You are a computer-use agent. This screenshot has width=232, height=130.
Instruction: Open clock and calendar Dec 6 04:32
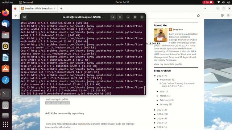pyautogui.click(x=122, y=2)
